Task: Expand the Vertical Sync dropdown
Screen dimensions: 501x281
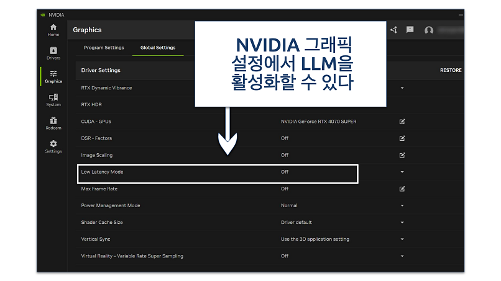Action: pyautogui.click(x=402, y=239)
